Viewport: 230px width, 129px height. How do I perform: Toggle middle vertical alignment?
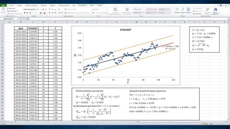coord(52,9)
